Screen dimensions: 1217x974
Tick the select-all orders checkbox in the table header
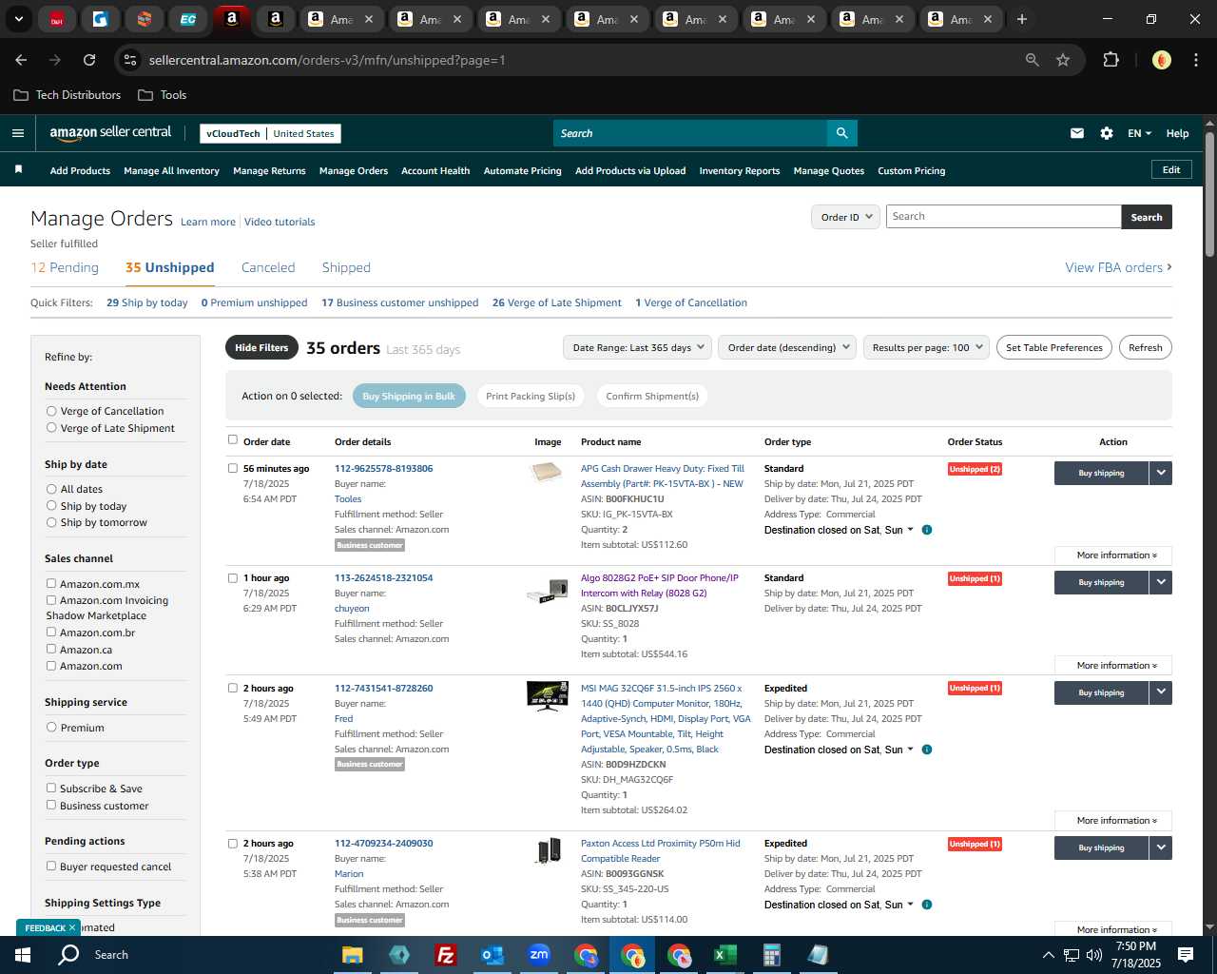pyautogui.click(x=233, y=439)
